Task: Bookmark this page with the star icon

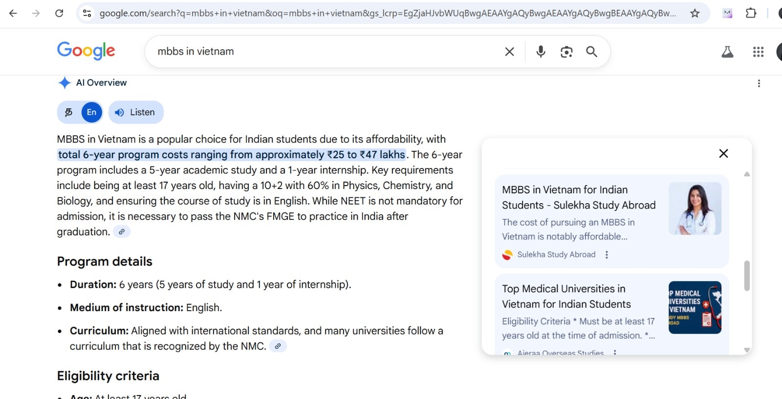Action: 695,13
